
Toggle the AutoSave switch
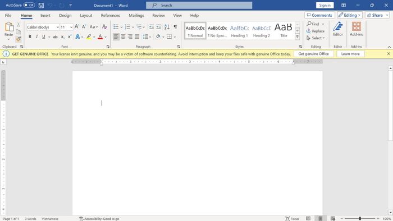coord(29,5)
